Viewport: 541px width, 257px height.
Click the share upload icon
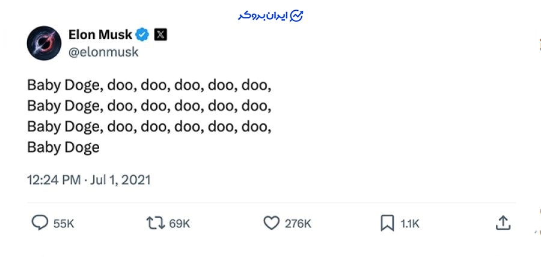click(x=503, y=223)
